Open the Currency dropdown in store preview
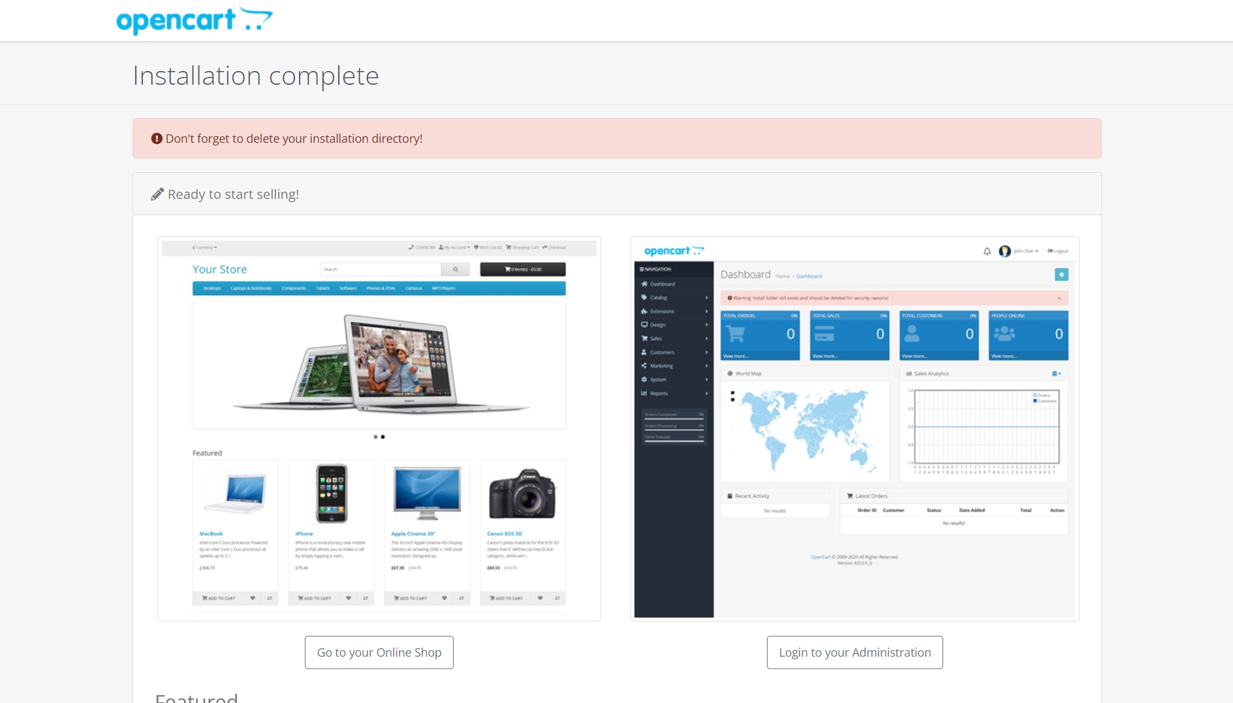Image resolution: width=1233 pixels, height=703 pixels. click(x=205, y=248)
